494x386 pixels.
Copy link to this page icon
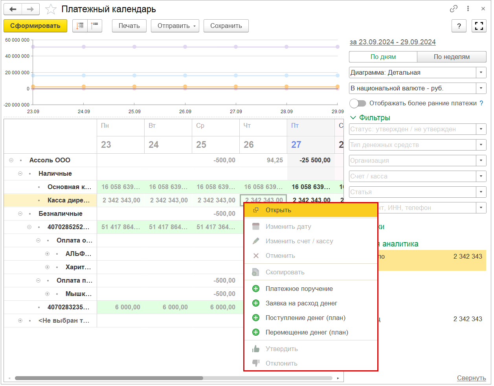(x=454, y=9)
